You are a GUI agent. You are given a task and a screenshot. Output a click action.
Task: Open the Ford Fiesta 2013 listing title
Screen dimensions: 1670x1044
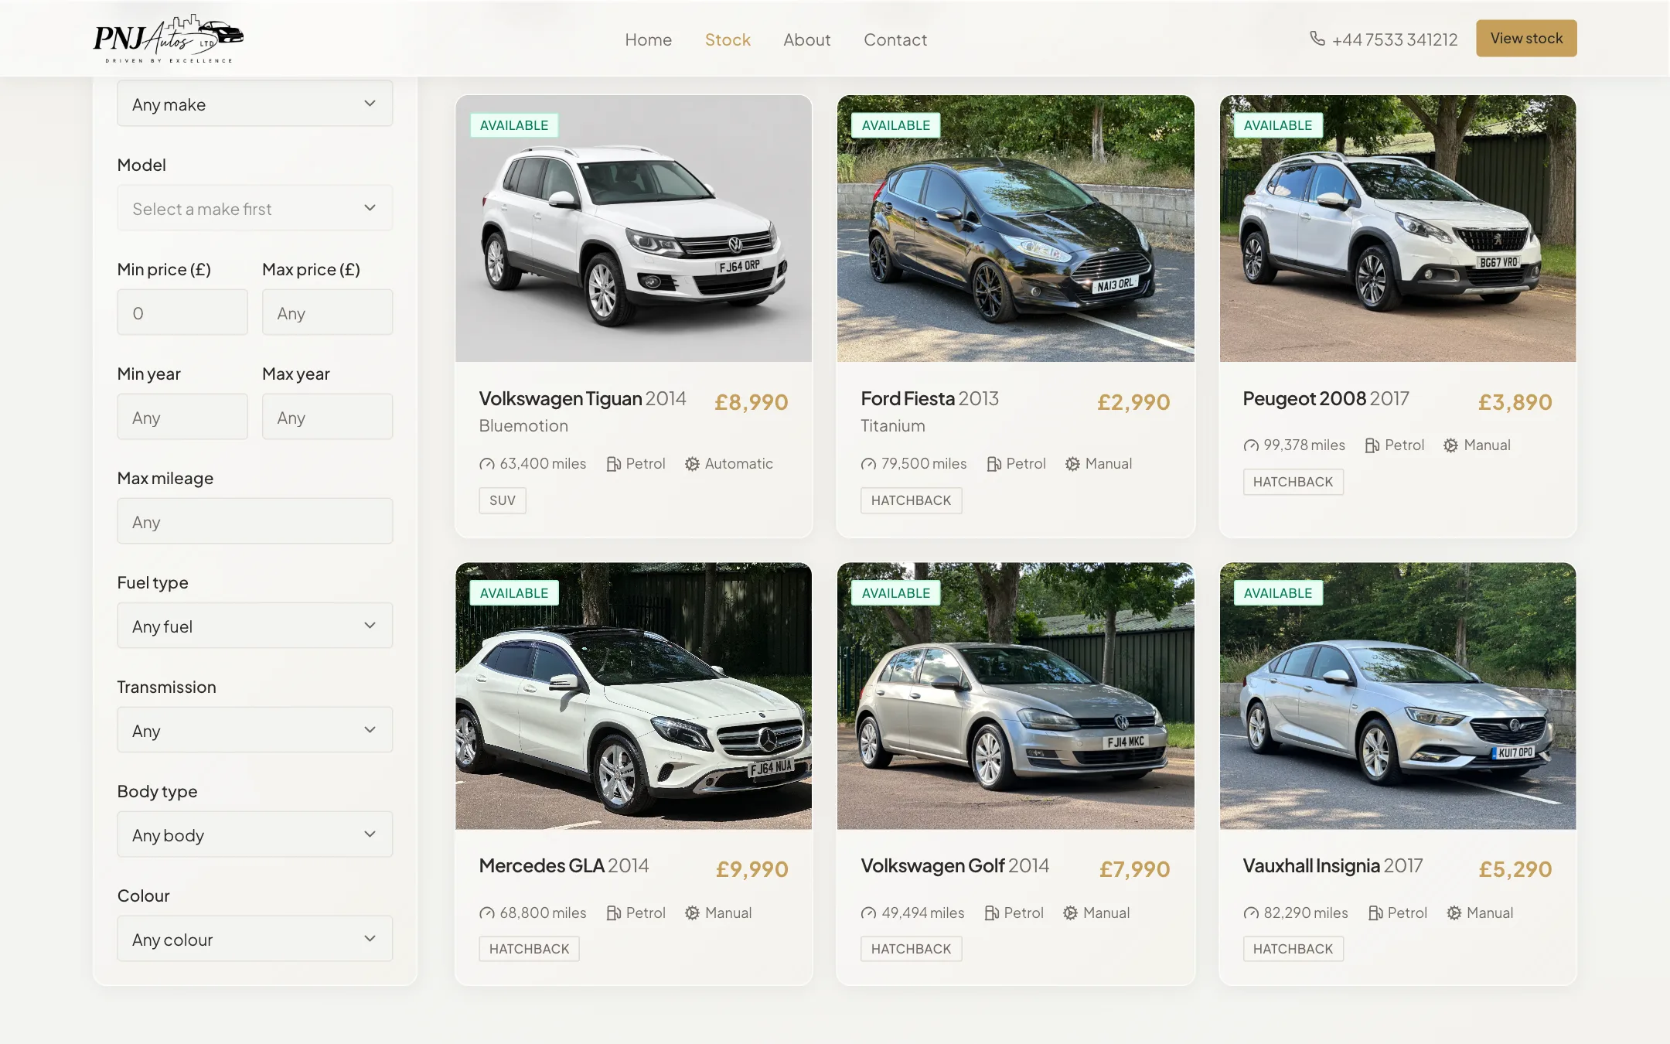pos(929,398)
